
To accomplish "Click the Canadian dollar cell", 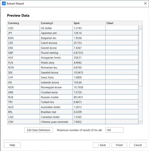I will (x=56, y=117).
